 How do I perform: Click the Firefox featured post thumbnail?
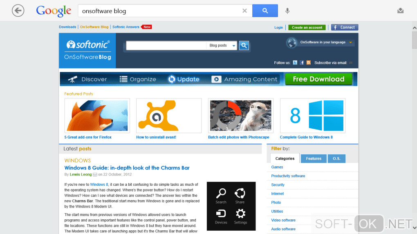coord(97,116)
